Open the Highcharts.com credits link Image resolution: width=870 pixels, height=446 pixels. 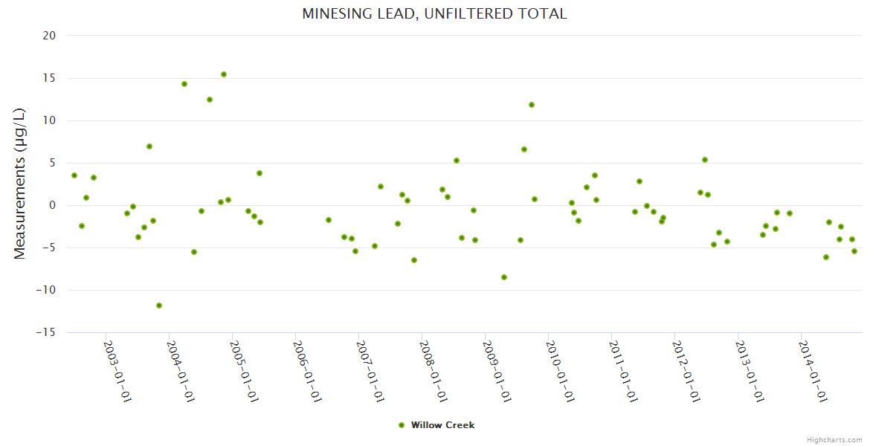pyautogui.click(x=834, y=439)
